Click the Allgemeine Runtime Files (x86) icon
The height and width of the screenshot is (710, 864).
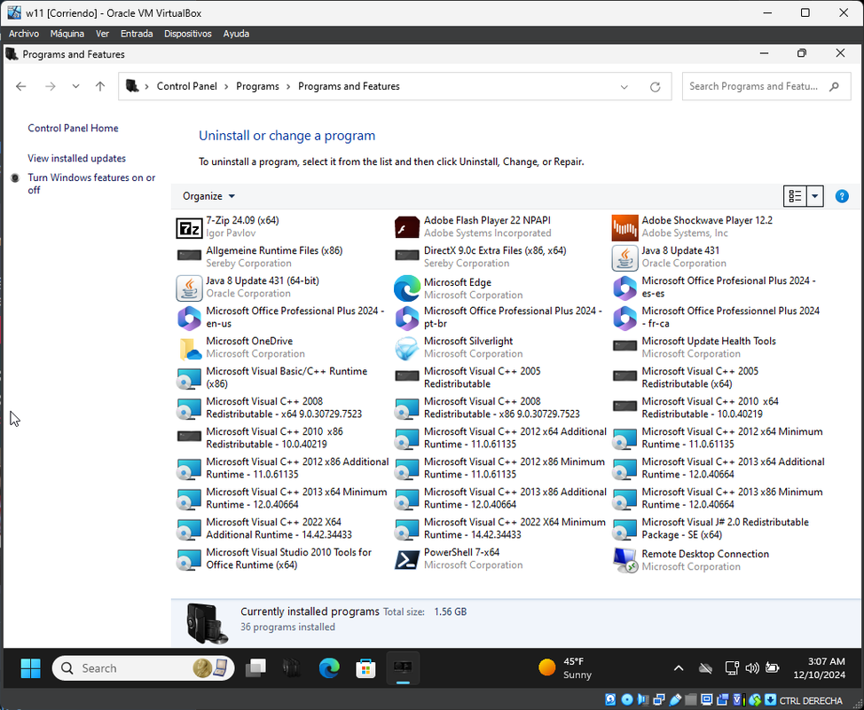point(189,256)
